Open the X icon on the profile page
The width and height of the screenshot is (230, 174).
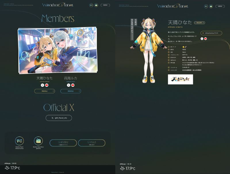click(202, 39)
